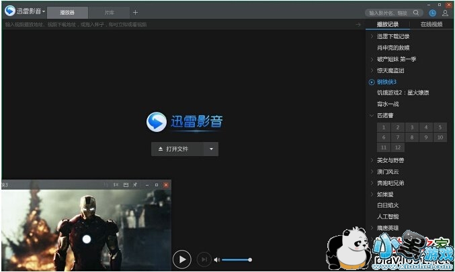Expand the 如果爱 entry
Image resolution: width=455 pixels, height=272 pixels.
[372, 194]
